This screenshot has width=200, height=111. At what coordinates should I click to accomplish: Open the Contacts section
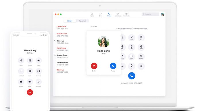point(126,15)
